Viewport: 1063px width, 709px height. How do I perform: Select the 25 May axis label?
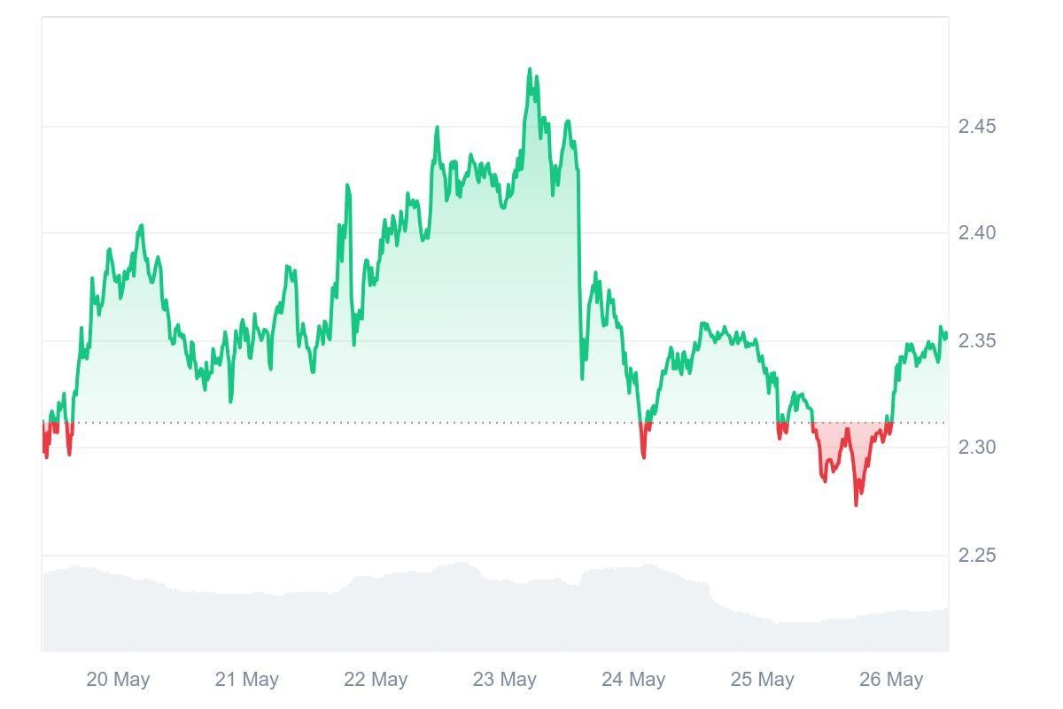762,680
